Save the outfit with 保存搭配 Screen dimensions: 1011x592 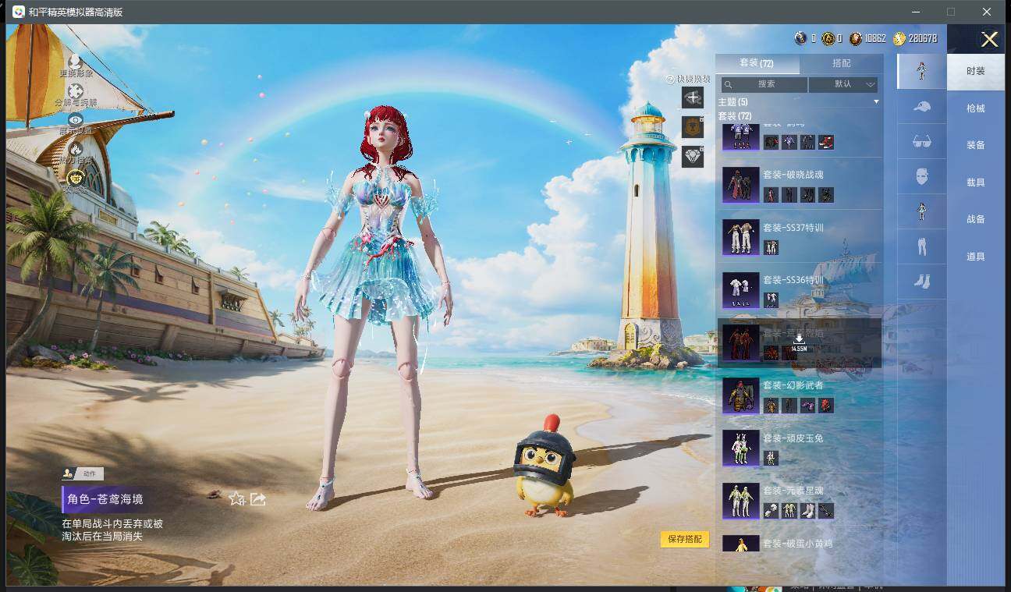point(685,539)
